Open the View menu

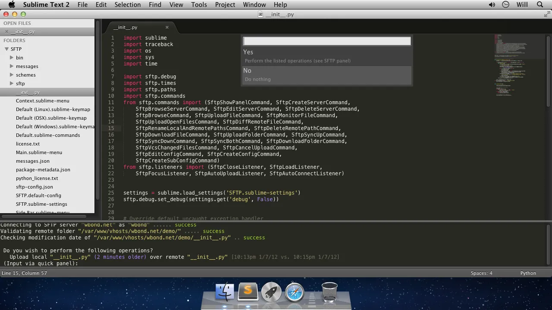click(176, 5)
